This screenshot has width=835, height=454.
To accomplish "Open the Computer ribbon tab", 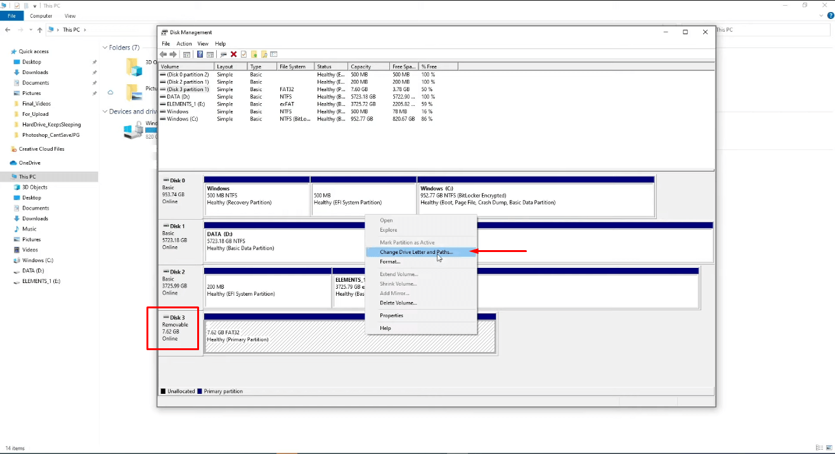I will pos(41,16).
